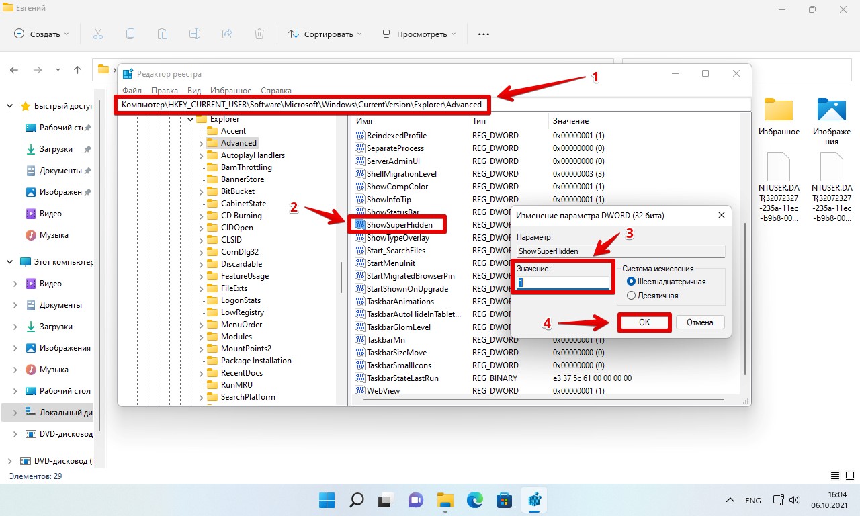The height and width of the screenshot is (516, 860).
Task: Click the Start button on taskbar
Action: click(327, 500)
